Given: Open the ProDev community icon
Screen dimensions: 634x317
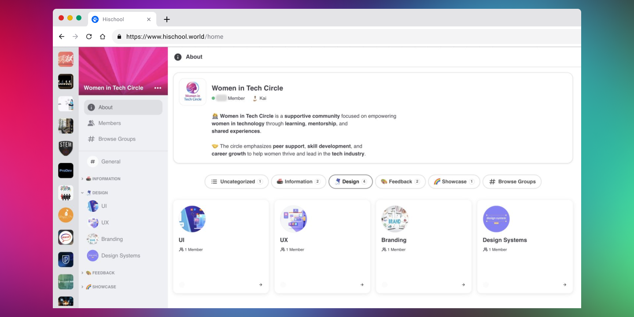Looking at the screenshot, I should coord(66,171).
